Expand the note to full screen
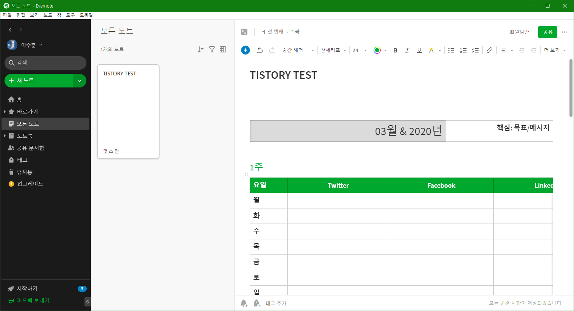 tap(244, 32)
